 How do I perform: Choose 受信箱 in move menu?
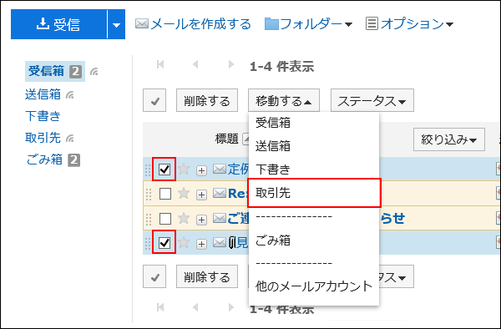tap(314, 123)
